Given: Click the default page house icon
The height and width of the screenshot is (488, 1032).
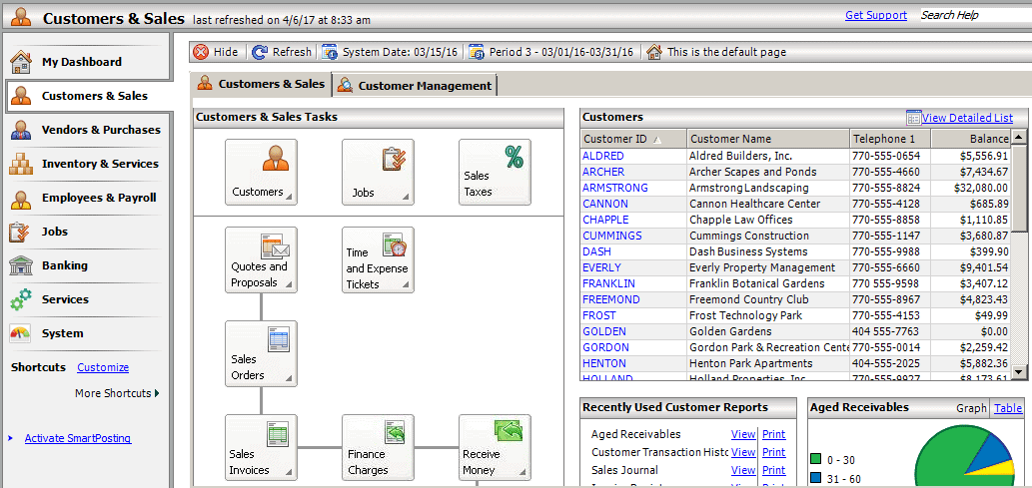Looking at the screenshot, I should point(653,52).
